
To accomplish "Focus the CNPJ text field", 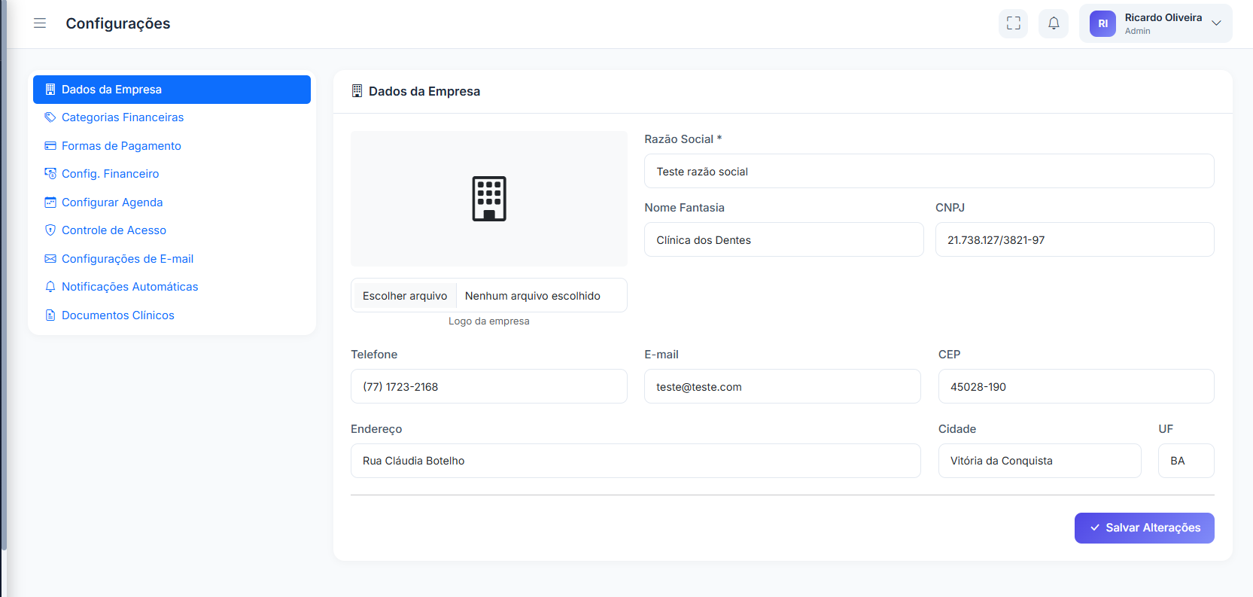I will point(1074,240).
